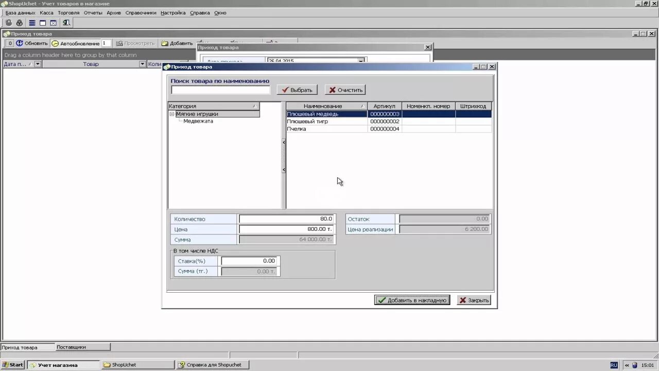Expand hidden system tray icons arrow
The image size is (659, 371).
[x=626, y=365]
